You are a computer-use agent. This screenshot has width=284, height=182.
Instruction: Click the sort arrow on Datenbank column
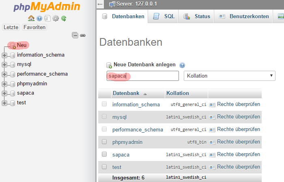click(x=145, y=94)
